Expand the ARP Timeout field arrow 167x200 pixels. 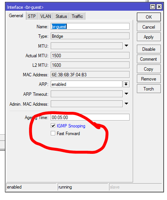(126, 94)
